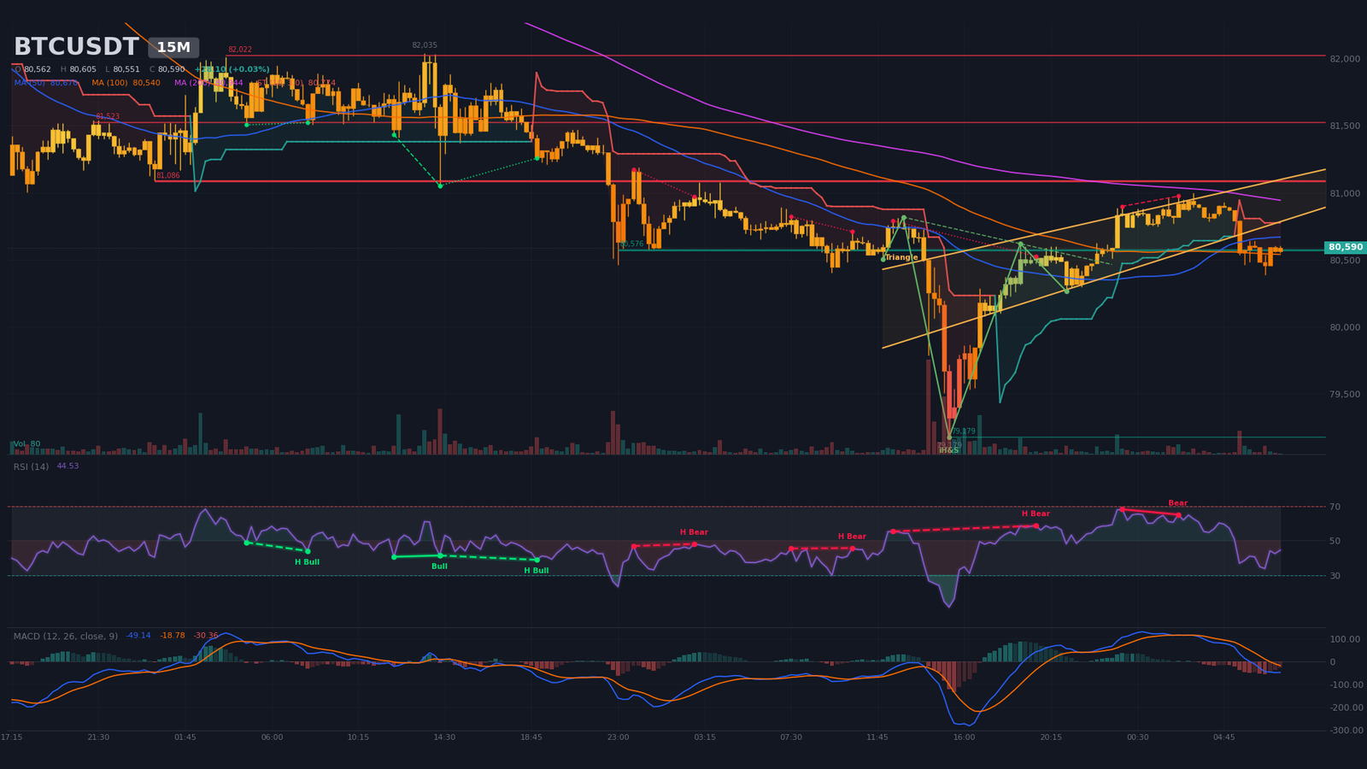1367x769 pixels.
Task: Click the 81,086 level label
Action: 168,175
